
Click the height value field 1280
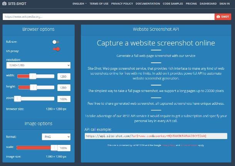click(64, 88)
